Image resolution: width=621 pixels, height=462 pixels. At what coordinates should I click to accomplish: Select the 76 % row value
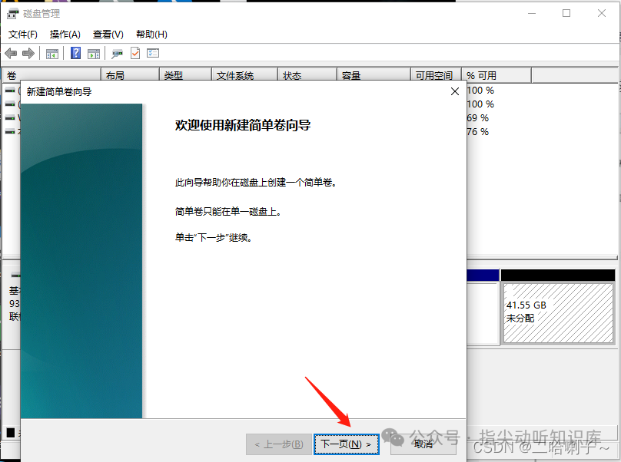[x=478, y=132]
